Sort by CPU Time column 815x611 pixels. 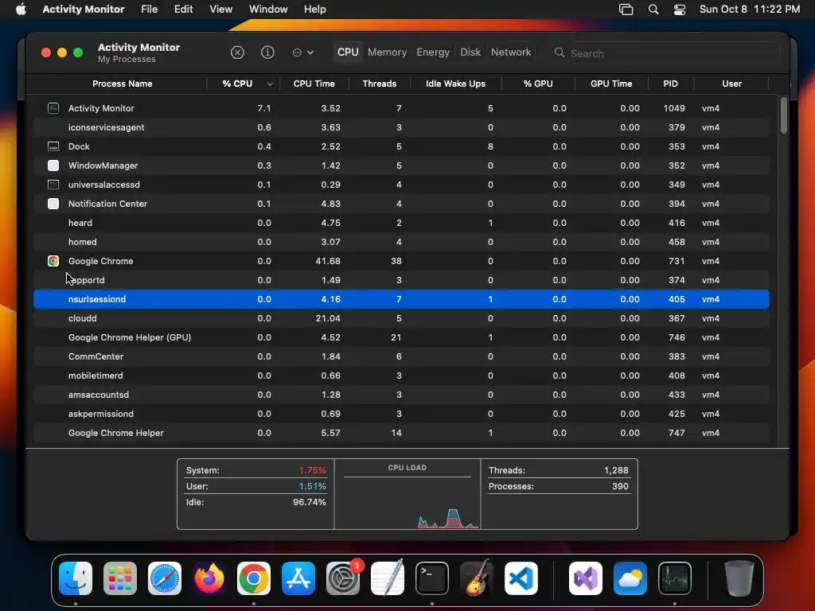pos(314,84)
